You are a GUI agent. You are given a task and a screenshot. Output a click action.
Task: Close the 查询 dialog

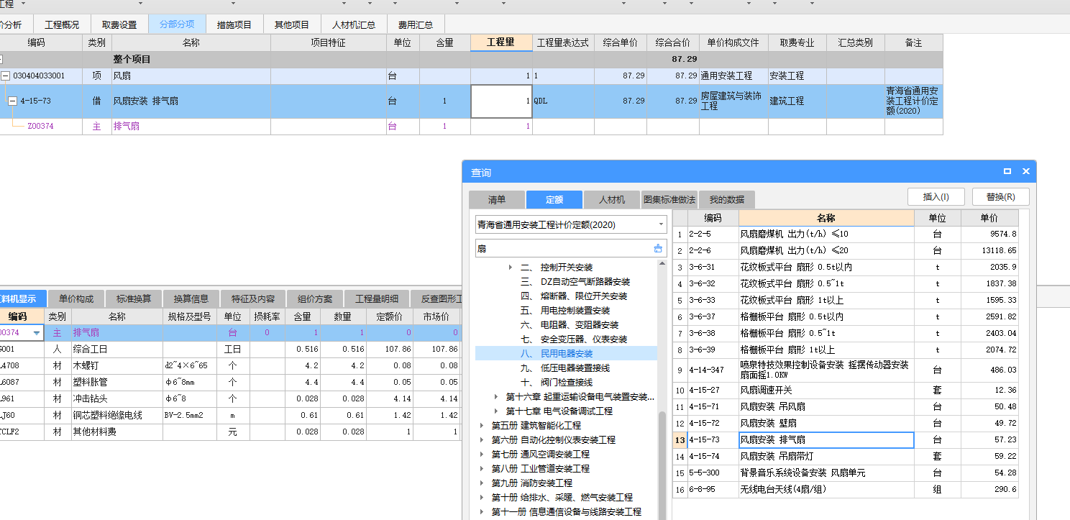(1026, 171)
